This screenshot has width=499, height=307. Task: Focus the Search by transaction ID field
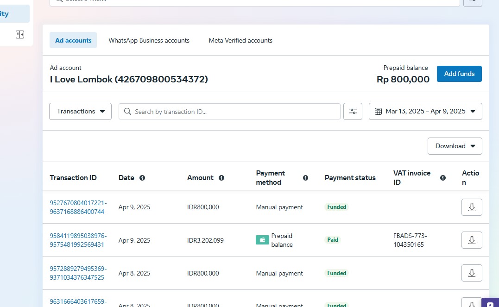tap(234, 112)
